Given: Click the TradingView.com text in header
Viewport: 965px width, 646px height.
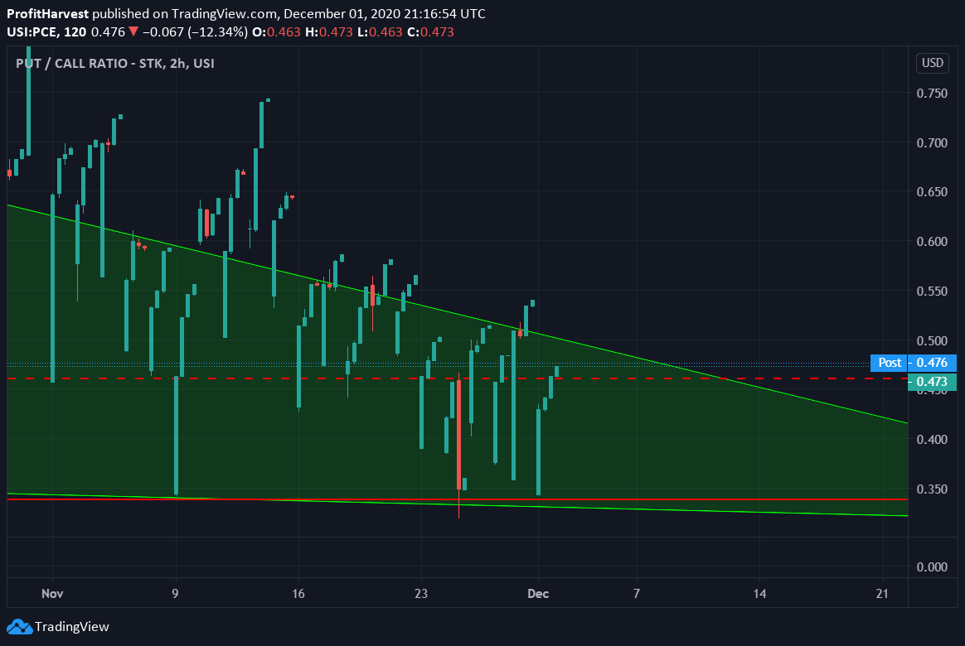Looking at the screenshot, I should [224, 13].
